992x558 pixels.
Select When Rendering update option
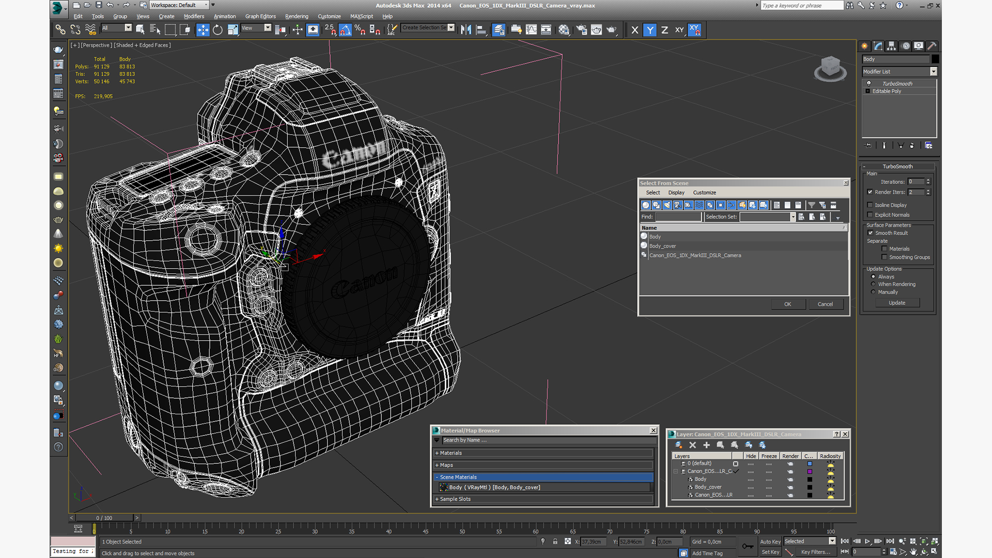click(x=873, y=284)
